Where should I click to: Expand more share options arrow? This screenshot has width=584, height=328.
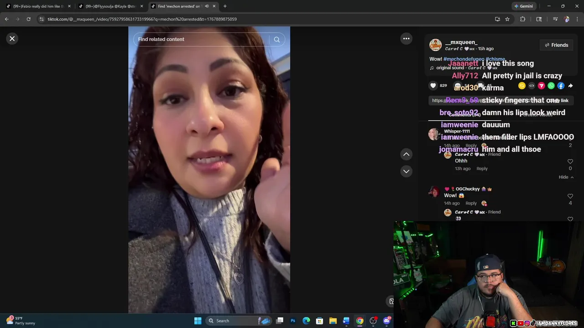(x=570, y=86)
